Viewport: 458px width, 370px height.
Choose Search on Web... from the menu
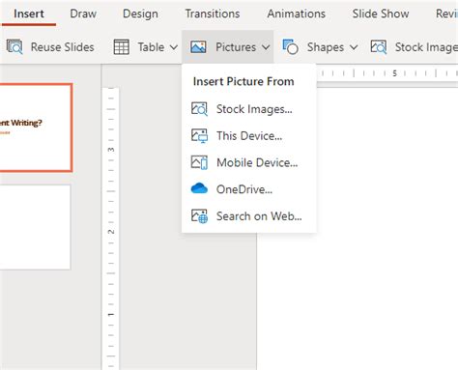(249, 216)
